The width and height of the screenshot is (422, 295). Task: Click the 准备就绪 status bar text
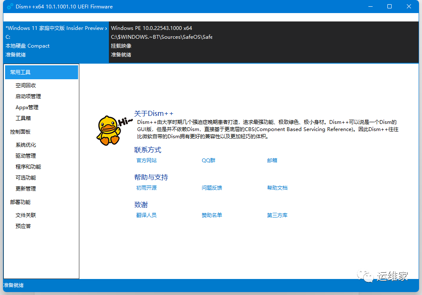[x=14, y=285]
